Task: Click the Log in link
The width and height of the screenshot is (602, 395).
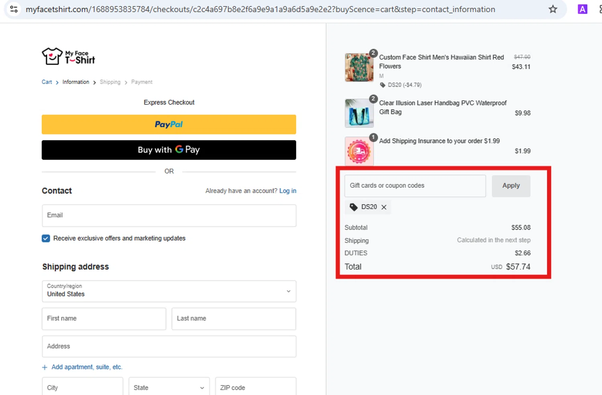Action: (288, 191)
